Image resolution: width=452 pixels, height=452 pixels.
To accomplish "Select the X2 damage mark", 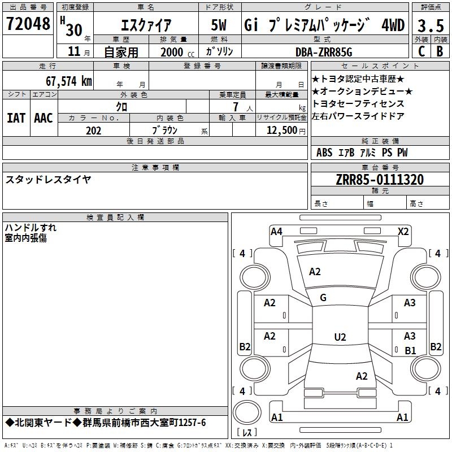I will 403,232.
